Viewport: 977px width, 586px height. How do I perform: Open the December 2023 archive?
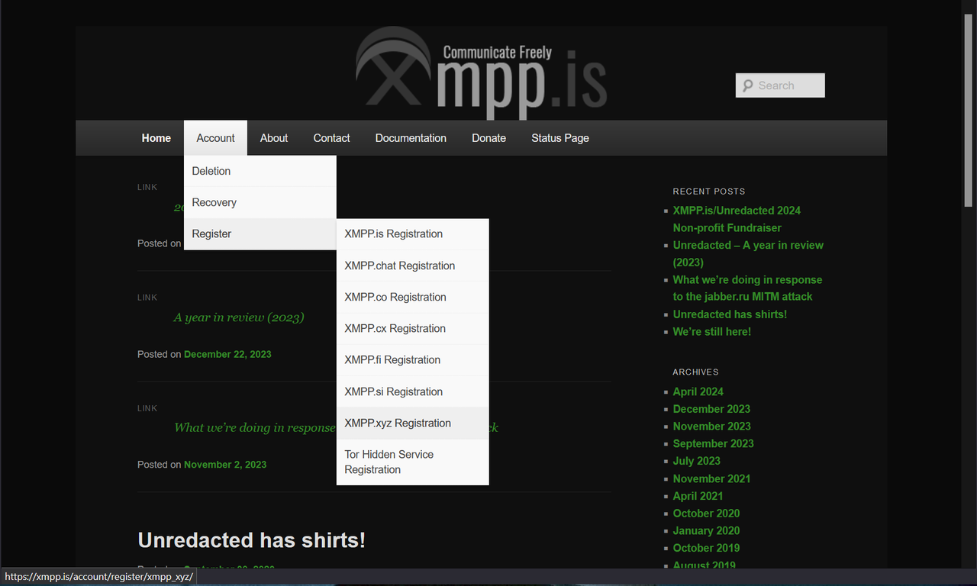[711, 409]
